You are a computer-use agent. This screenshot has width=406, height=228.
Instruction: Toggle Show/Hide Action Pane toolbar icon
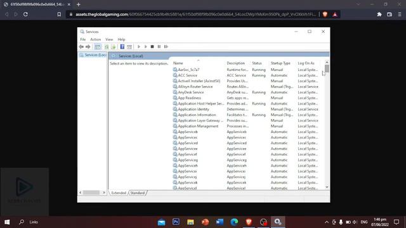coord(129,46)
